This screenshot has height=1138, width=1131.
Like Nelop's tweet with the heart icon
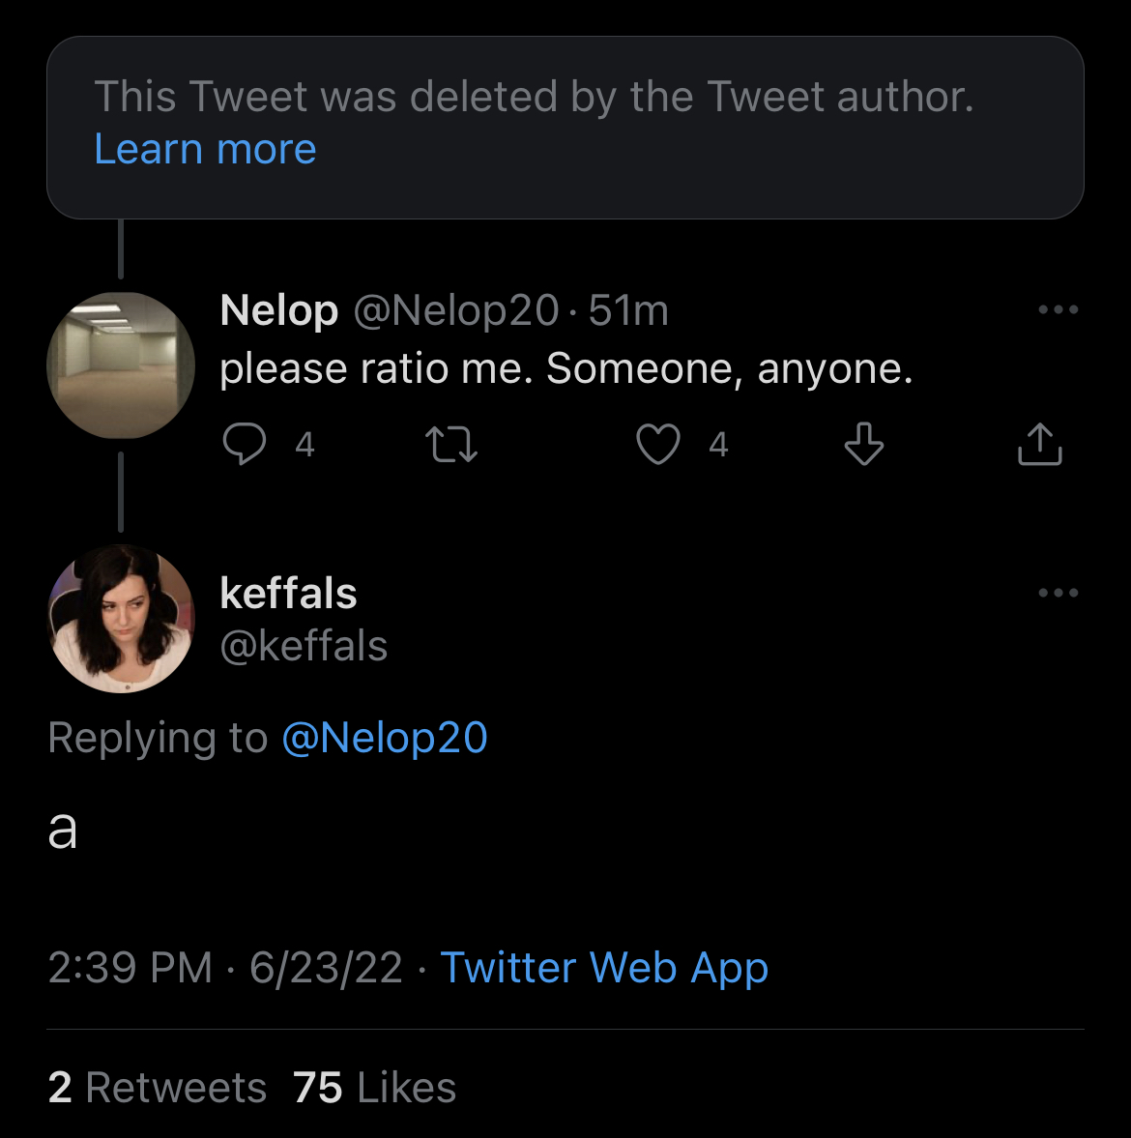tap(658, 444)
